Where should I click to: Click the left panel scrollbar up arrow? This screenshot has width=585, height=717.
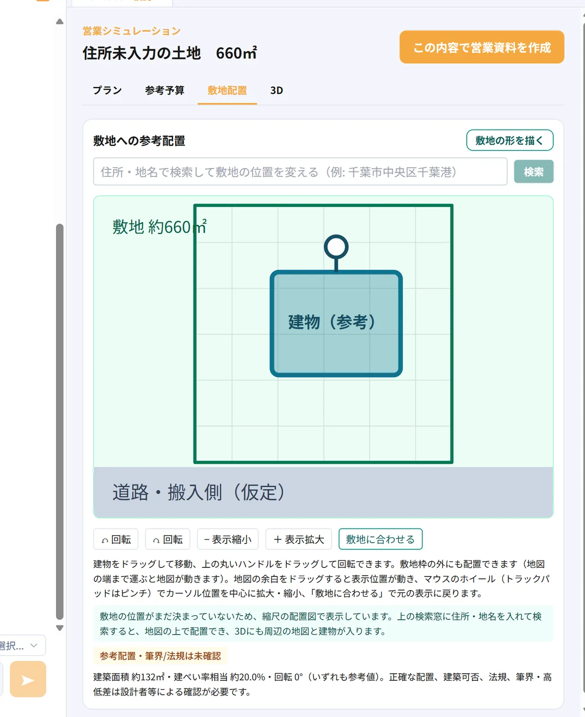pos(60,22)
